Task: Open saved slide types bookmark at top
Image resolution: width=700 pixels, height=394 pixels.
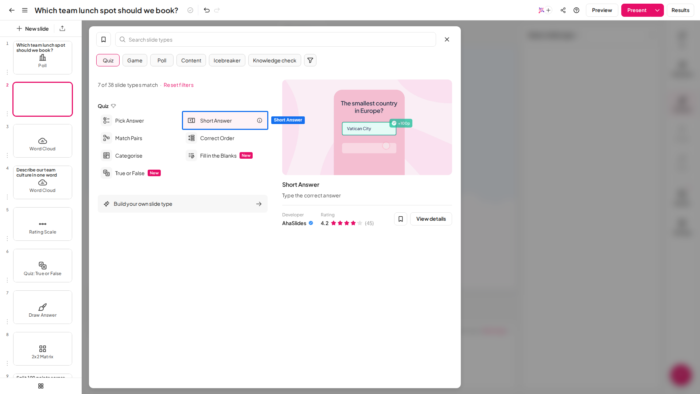Action: tap(104, 39)
